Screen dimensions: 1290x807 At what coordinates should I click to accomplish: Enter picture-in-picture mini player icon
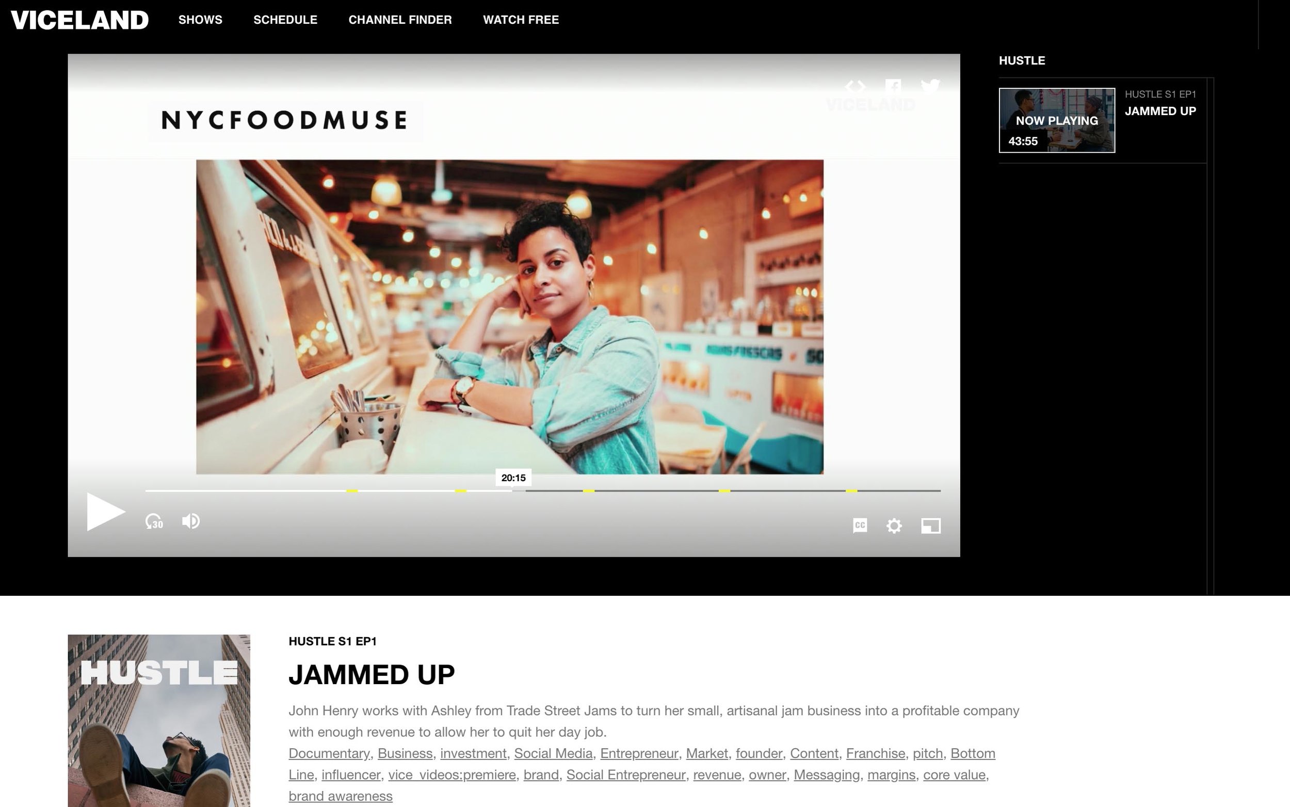pyautogui.click(x=930, y=526)
